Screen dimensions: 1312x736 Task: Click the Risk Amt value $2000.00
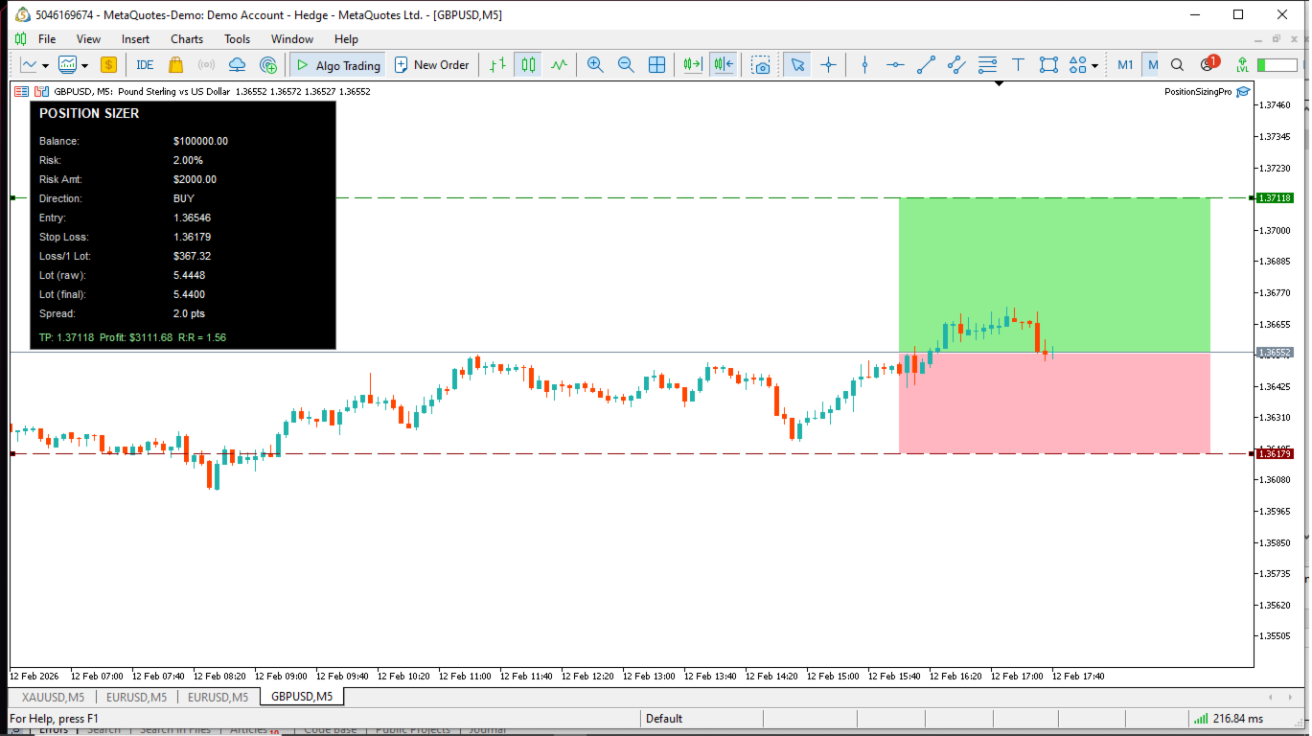(195, 179)
